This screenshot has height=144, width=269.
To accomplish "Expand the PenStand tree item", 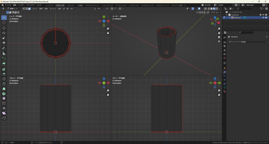I will pyautogui.click(x=229, y=18).
